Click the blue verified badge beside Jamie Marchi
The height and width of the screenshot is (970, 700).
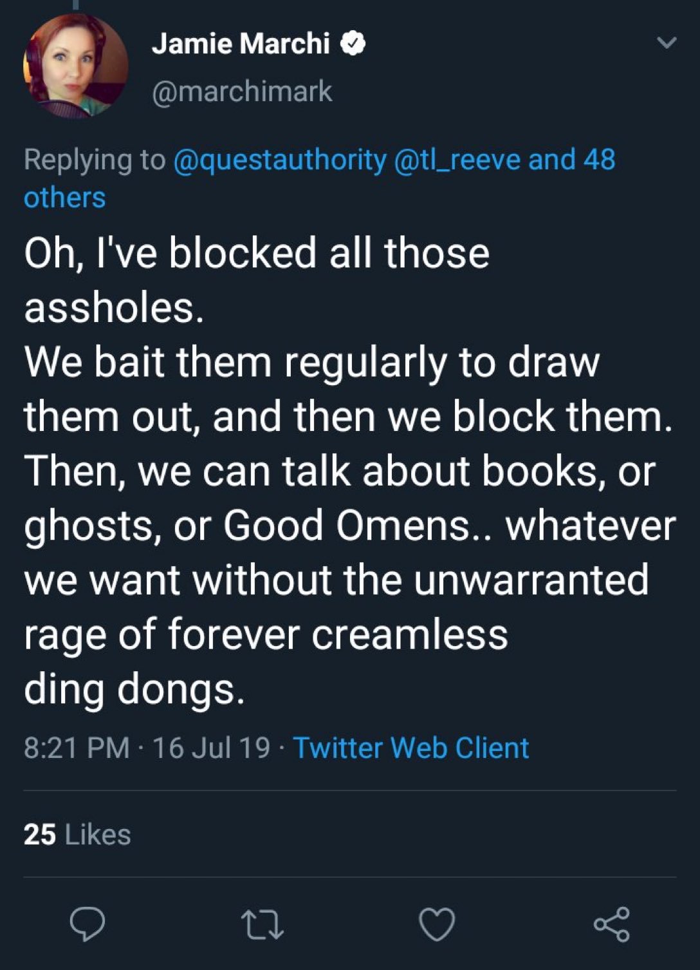tap(353, 44)
